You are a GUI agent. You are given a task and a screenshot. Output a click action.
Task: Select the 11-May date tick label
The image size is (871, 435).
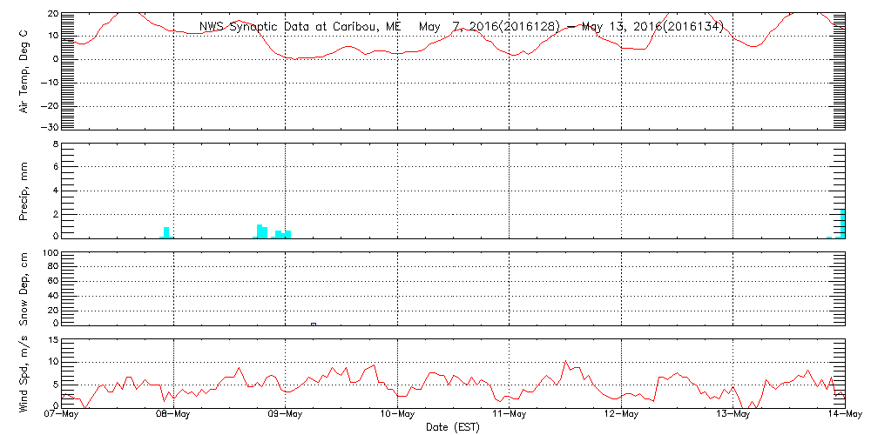[509, 414]
